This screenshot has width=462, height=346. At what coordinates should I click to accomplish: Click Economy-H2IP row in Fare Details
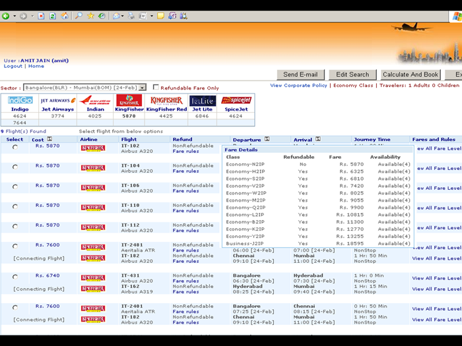point(318,171)
